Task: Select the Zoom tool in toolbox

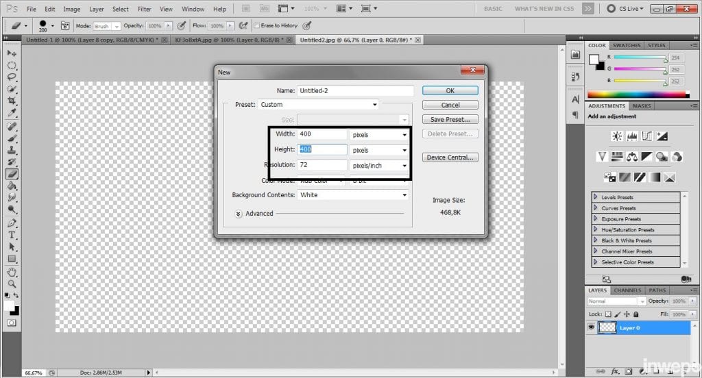Action: click(x=12, y=283)
